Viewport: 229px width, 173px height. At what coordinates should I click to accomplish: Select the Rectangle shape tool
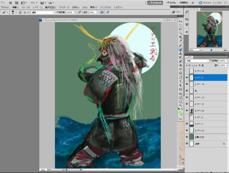tap(181, 89)
